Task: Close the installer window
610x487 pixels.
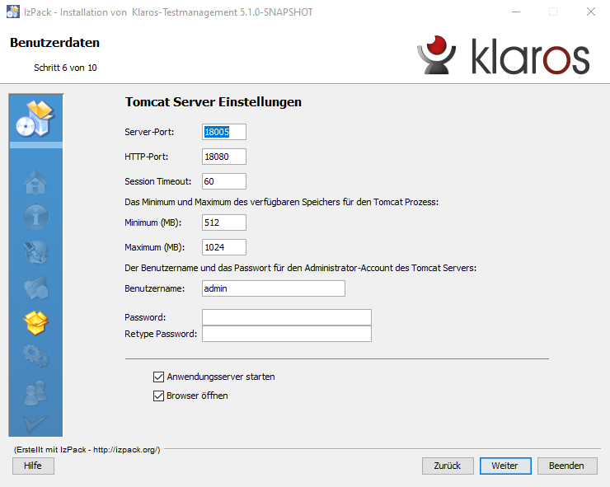Action: tap(591, 12)
